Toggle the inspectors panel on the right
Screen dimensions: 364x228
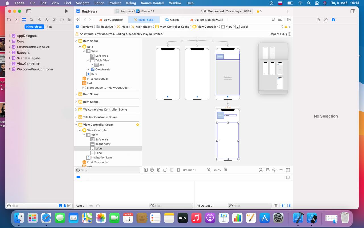[x=353, y=11]
